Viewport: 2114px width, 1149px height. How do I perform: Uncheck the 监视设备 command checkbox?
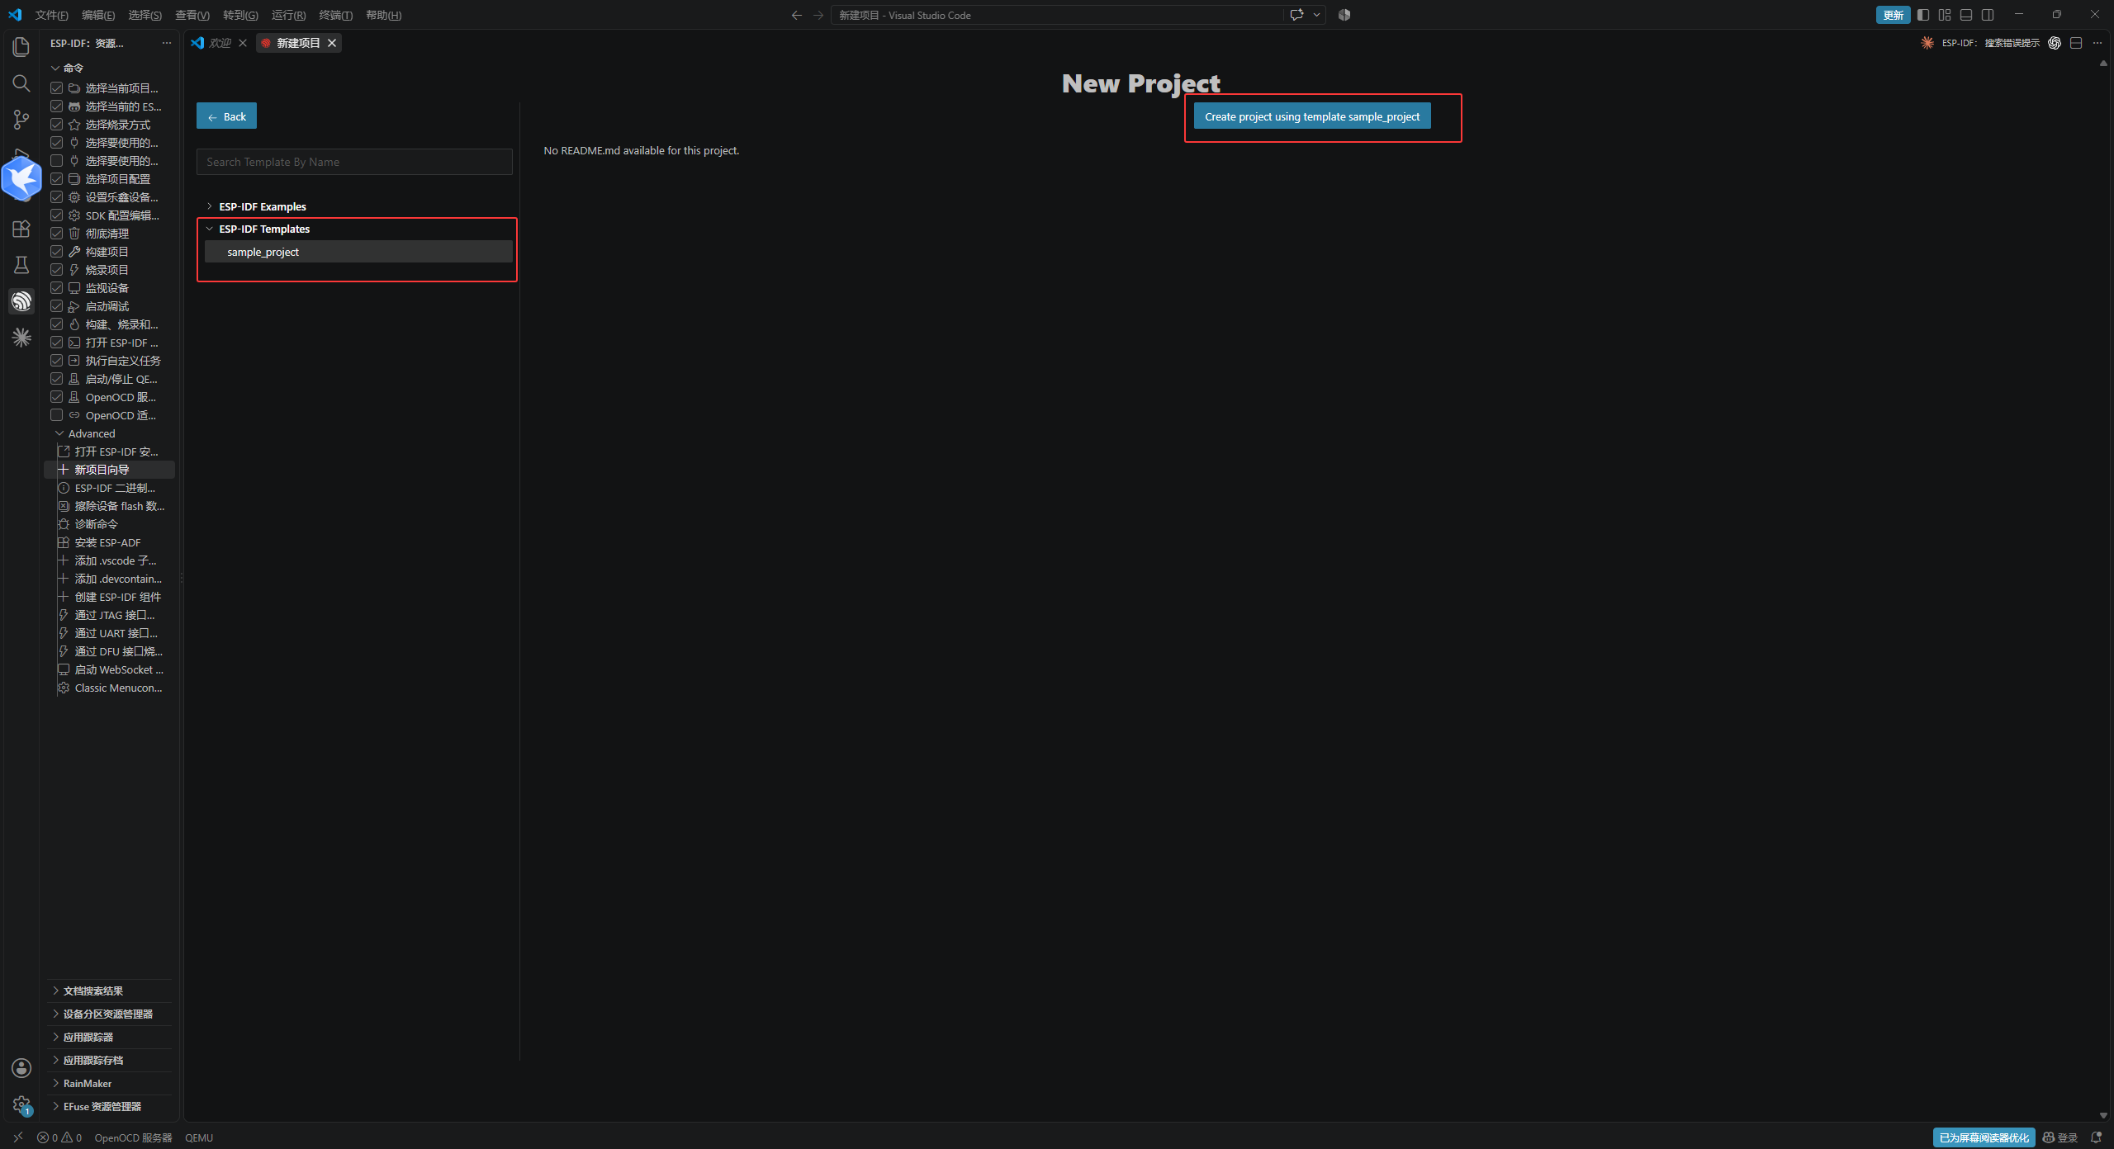click(x=57, y=288)
